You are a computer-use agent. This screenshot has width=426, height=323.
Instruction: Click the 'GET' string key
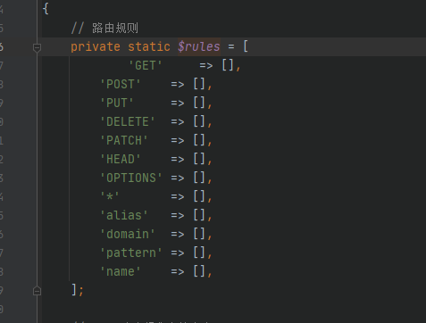coord(146,65)
